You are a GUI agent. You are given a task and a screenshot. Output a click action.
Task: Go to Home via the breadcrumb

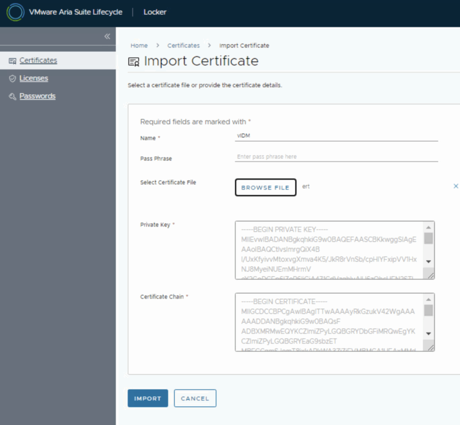tap(139, 45)
